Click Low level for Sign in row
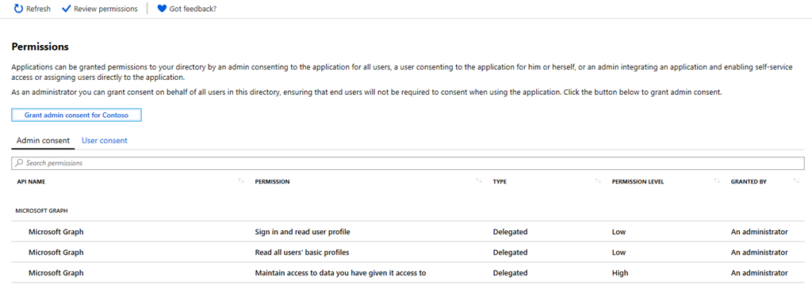The image size is (812, 288). 619,232
